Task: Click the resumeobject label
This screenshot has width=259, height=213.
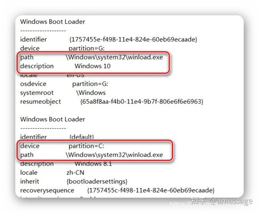Action: point(41,101)
